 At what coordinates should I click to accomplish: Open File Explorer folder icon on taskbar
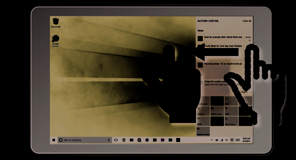pyautogui.click(x=131, y=140)
